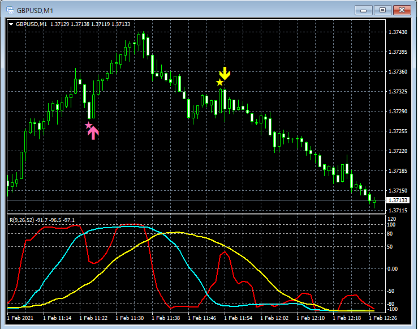
Task: Click the 1.37325 price scale label
Action: pyautogui.click(x=398, y=92)
